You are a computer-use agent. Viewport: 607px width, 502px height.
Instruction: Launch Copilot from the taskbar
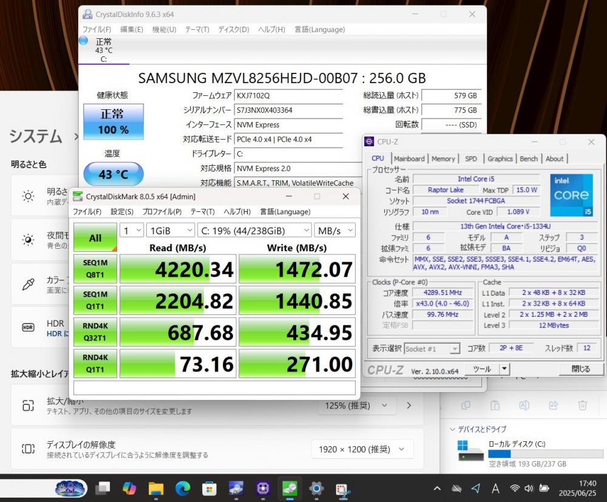coord(129,489)
